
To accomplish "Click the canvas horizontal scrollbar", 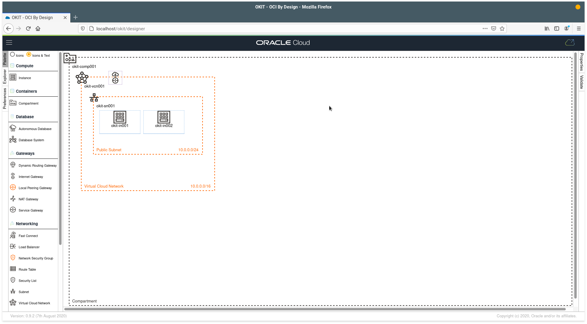I will [315, 309].
